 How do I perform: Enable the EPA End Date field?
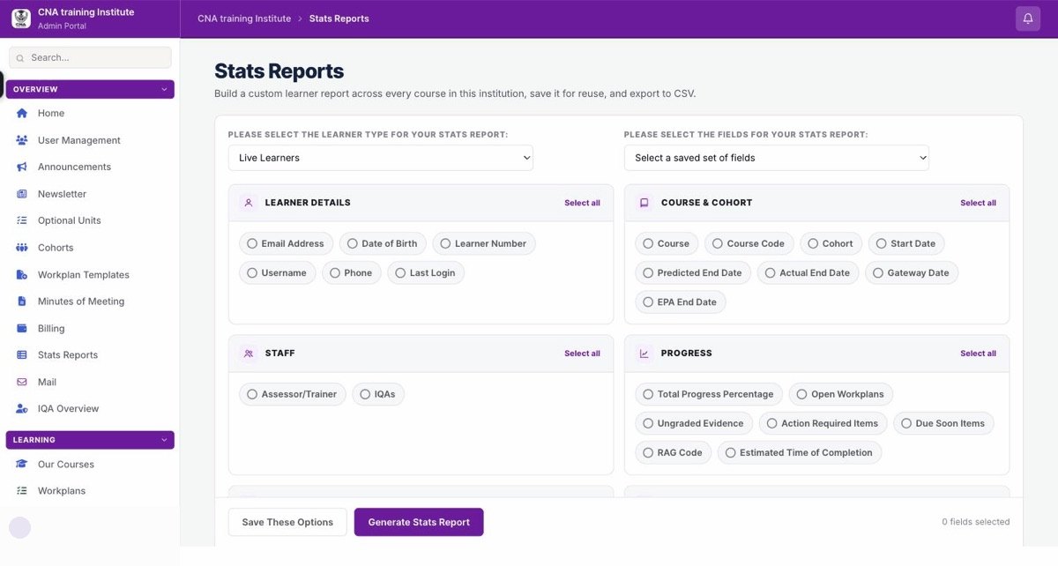[x=680, y=302]
